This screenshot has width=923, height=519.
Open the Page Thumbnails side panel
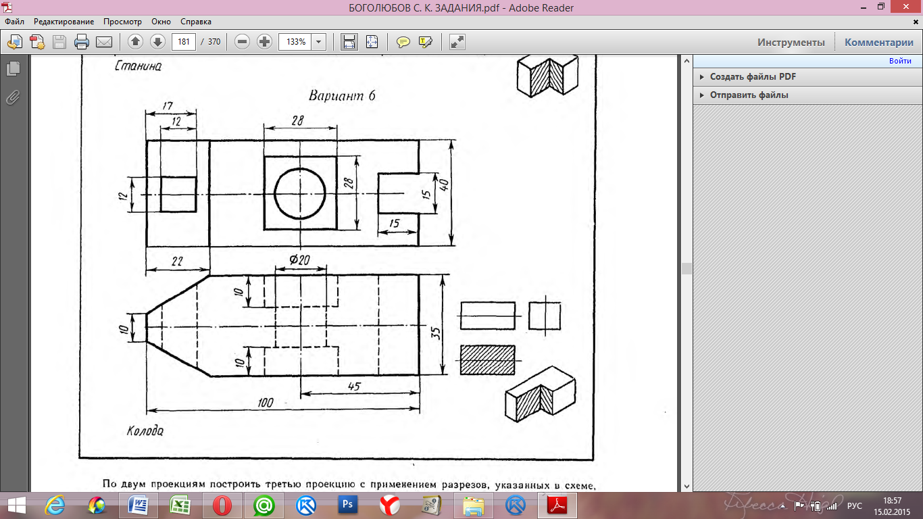(13, 69)
